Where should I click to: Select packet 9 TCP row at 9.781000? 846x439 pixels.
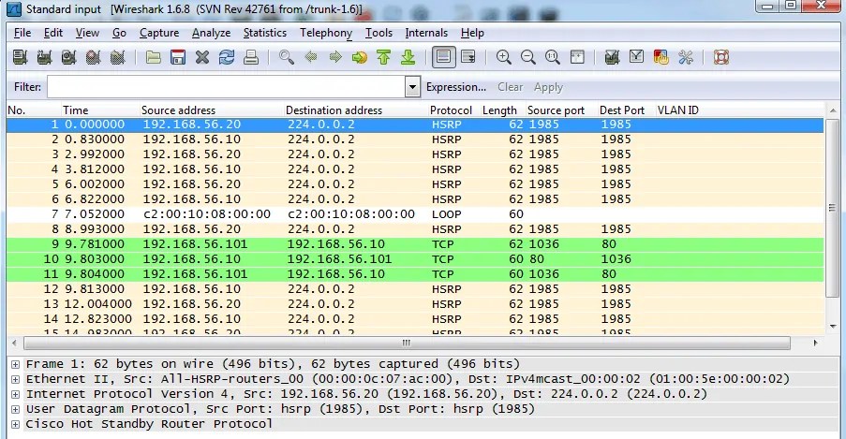pos(415,244)
